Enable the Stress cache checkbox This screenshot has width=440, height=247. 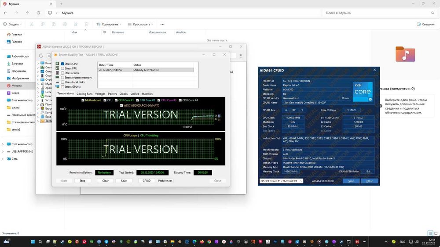pos(62,73)
